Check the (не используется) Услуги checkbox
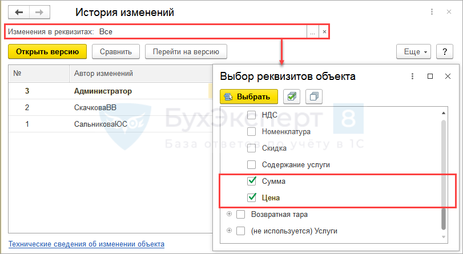This screenshot has height=254, width=463. click(241, 231)
